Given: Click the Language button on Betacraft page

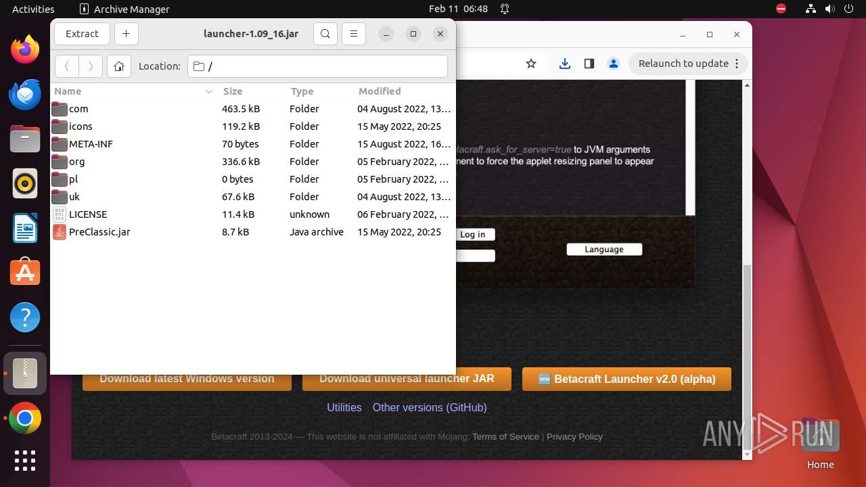Looking at the screenshot, I should (604, 249).
